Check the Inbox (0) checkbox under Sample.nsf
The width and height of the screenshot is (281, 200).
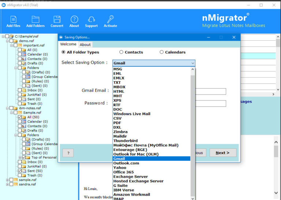(20, 162)
